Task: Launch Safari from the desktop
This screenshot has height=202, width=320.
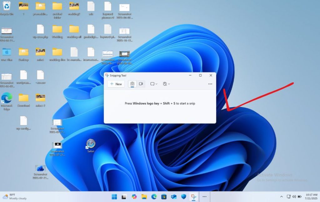Action: pyautogui.click(x=90, y=145)
